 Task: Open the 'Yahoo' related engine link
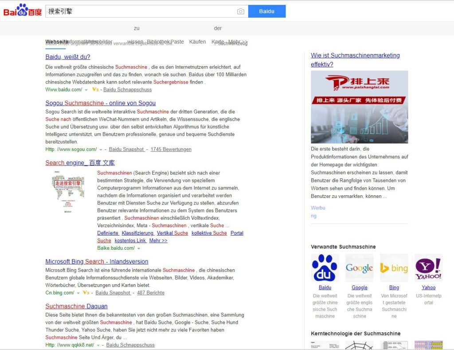429,287
